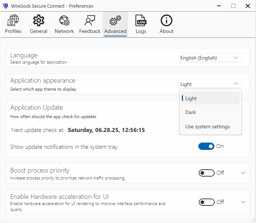Open the About info icon
This screenshot has height=223, width=256.
167,20
